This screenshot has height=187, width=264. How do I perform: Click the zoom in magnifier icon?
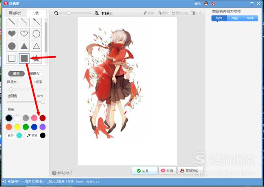tap(97, 13)
